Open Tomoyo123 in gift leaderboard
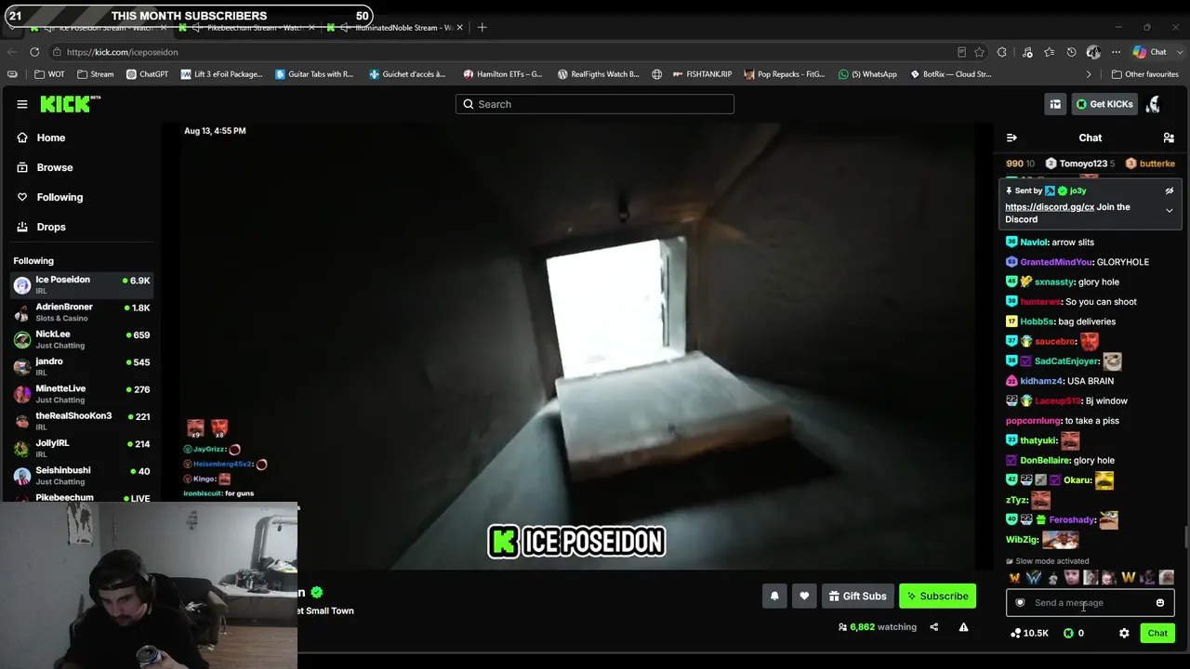Viewport: 1190px width, 669px height. [x=1083, y=164]
